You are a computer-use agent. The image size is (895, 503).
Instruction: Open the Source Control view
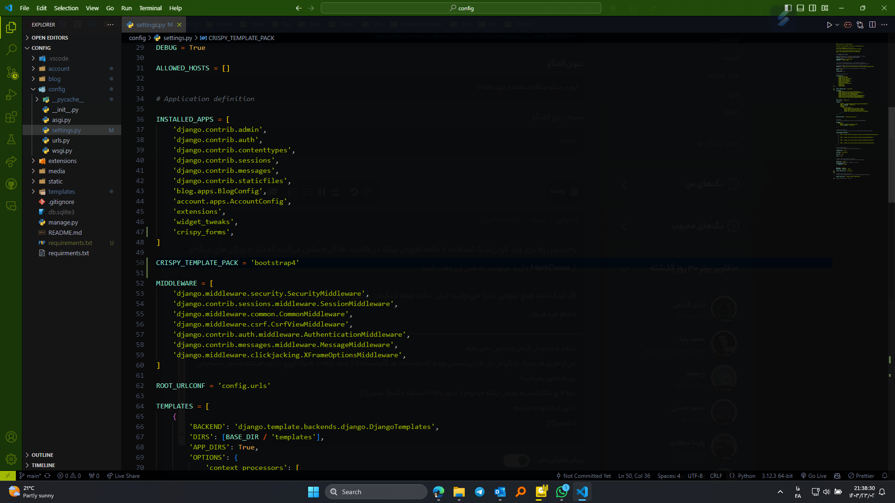tap(11, 72)
